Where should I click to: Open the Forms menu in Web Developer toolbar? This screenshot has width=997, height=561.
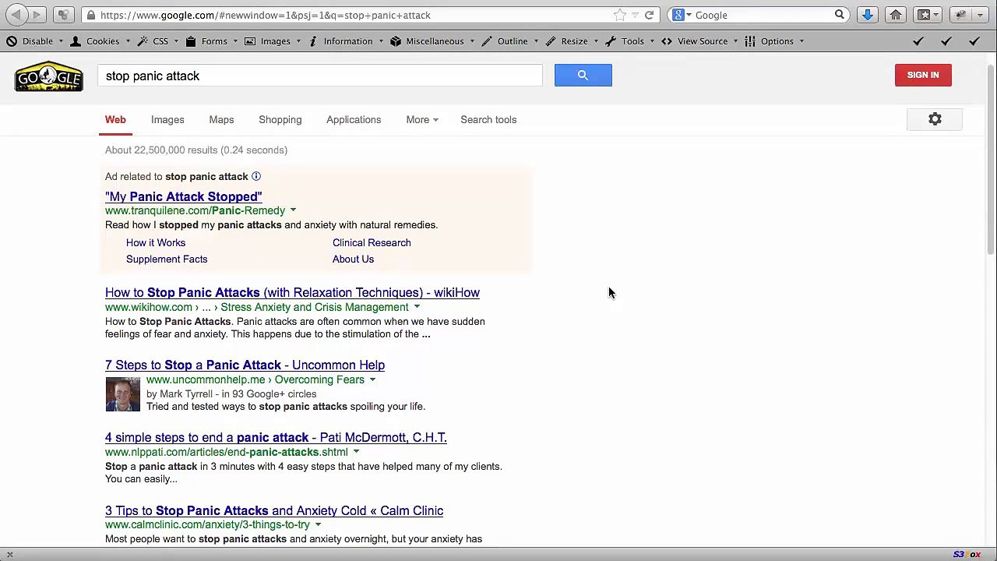point(212,41)
